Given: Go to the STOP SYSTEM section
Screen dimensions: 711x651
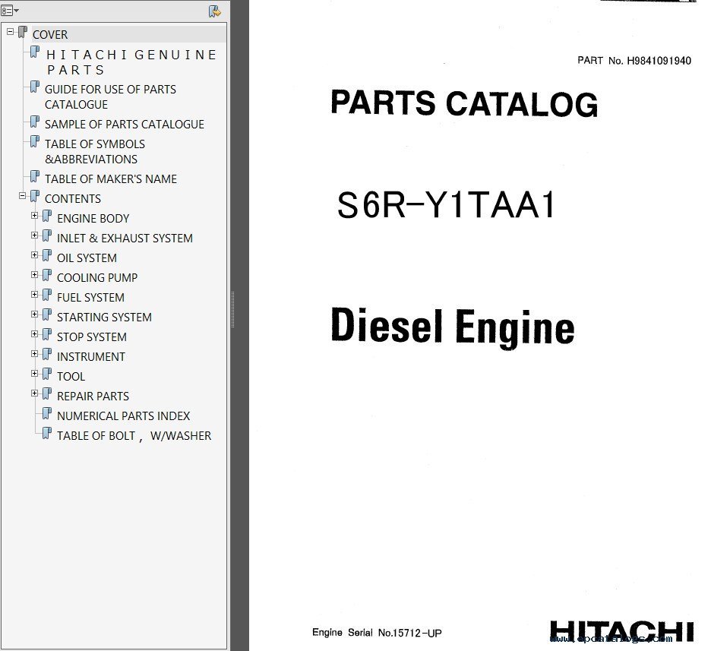Looking at the screenshot, I should (x=92, y=337).
